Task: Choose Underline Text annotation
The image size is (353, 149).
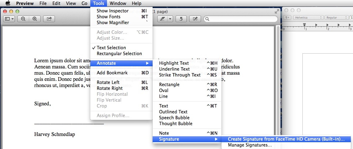Action: [x=187, y=69]
